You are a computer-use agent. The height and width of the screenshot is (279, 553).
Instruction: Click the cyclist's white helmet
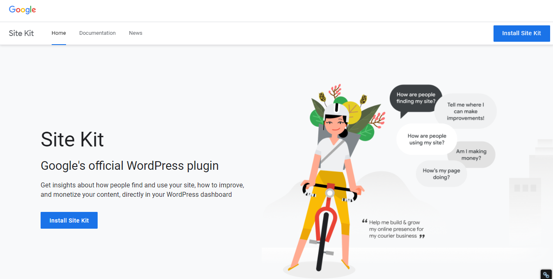[x=336, y=110]
